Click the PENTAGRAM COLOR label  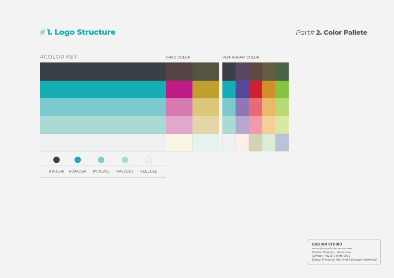(241, 57)
